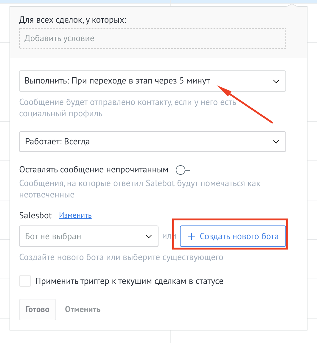Toggle the Оставлять сообщение непрочитанным switch

pyautogui.click(x=182, y=170)
